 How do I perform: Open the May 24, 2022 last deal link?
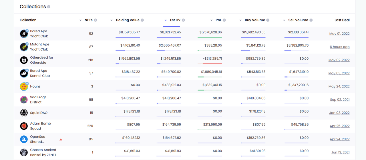[339, 86]
